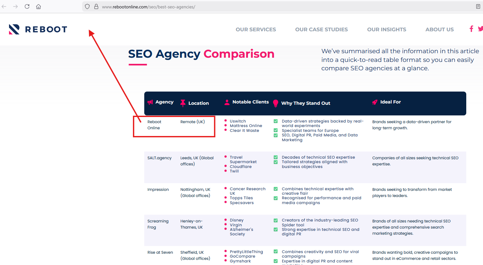Open reader view icon in the address bar

tap(478, 6)
